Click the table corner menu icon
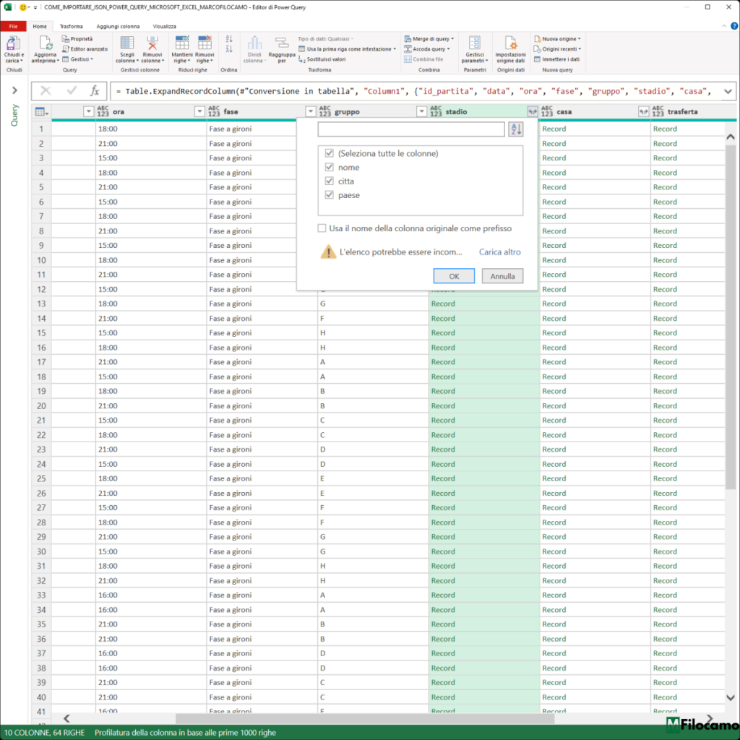The height and width of the screenshot is (740, 740). coord(41,112)
